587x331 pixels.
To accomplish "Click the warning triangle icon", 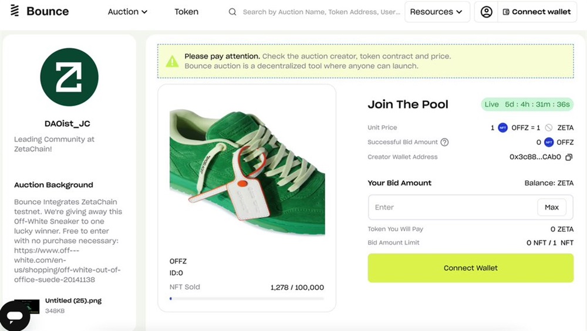I will coord(172,61).
